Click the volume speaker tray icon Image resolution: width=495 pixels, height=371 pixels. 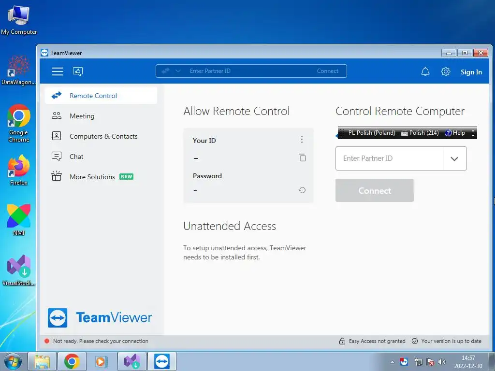442,362
